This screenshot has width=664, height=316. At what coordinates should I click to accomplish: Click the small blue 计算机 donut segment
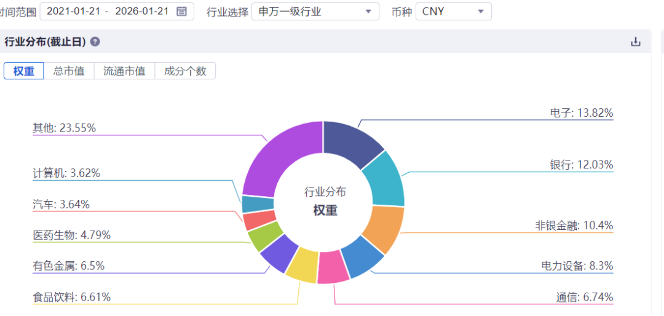point(258,204)
